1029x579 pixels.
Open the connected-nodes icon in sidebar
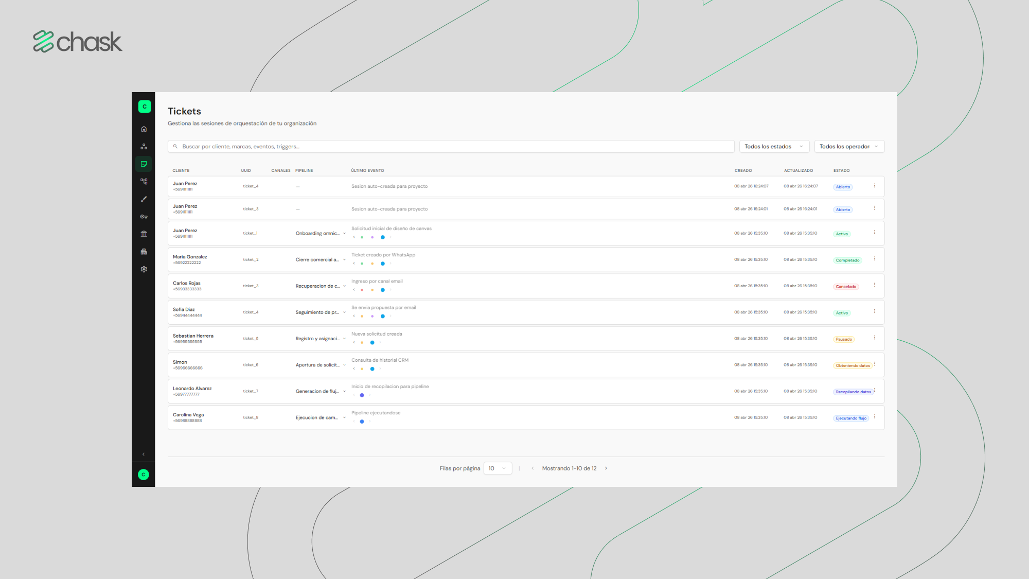144,147
